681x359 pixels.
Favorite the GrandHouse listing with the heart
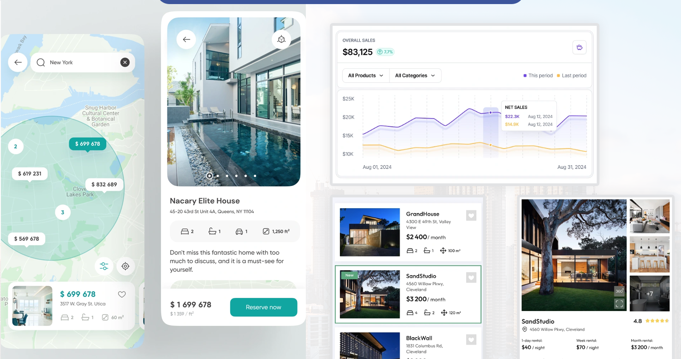(471, 215)
